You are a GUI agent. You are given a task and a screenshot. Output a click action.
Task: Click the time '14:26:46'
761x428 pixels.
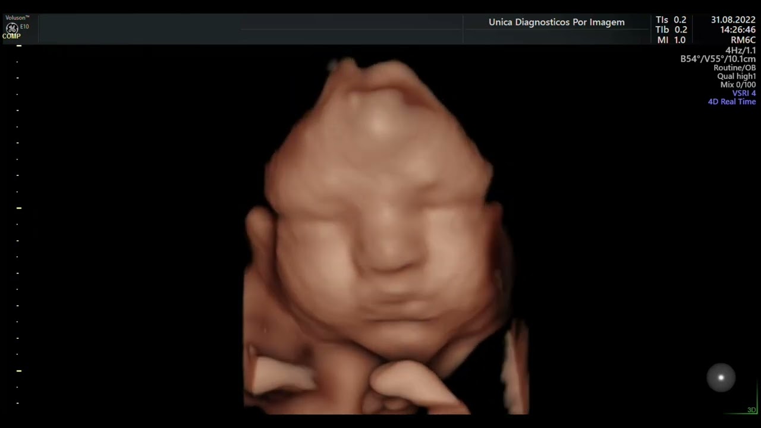(738, 30)
